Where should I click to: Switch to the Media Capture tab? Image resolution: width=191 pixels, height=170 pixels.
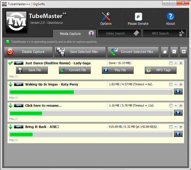tap(75, 34)
